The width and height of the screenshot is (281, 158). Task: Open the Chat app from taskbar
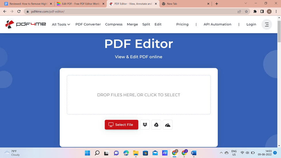click(116, 153)
